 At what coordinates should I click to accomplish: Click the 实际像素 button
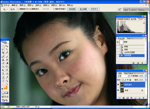pyautogui.click(x=72, y=9)
